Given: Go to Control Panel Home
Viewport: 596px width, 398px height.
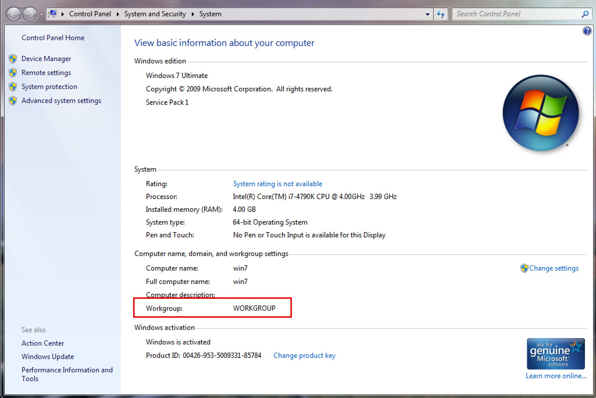Looking at the screenshot, I should (x=53, y=38).
